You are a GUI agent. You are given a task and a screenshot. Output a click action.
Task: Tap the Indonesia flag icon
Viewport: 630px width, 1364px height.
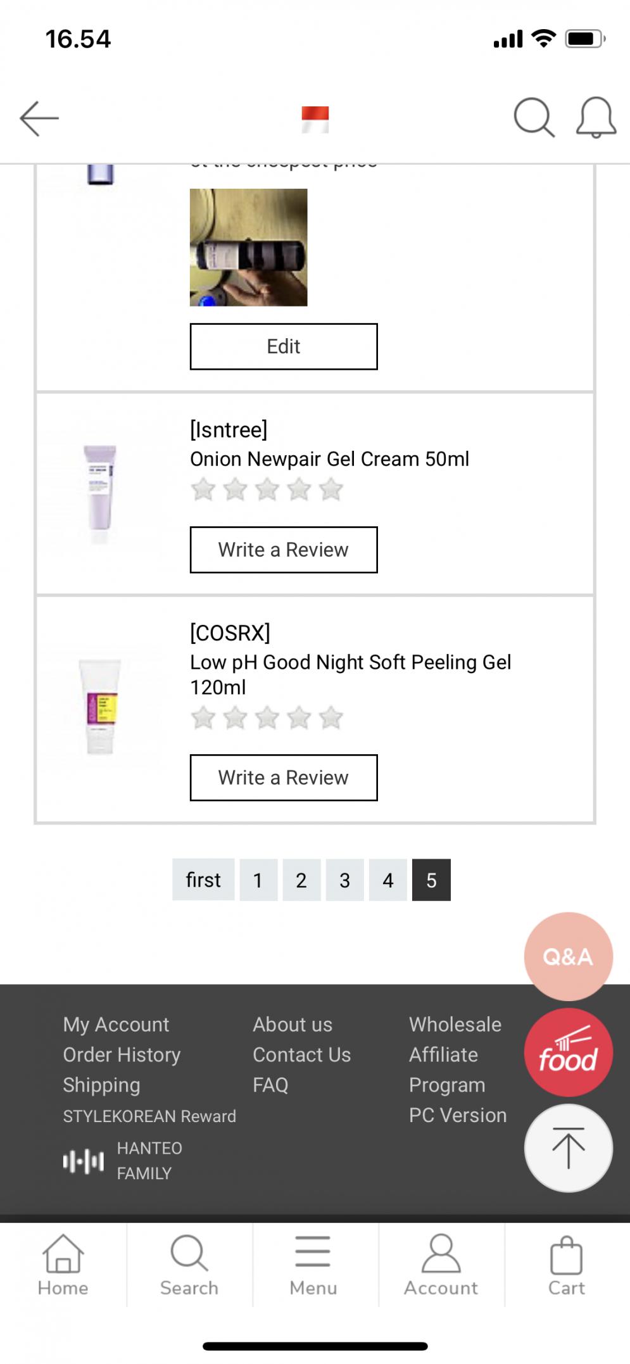315,119
